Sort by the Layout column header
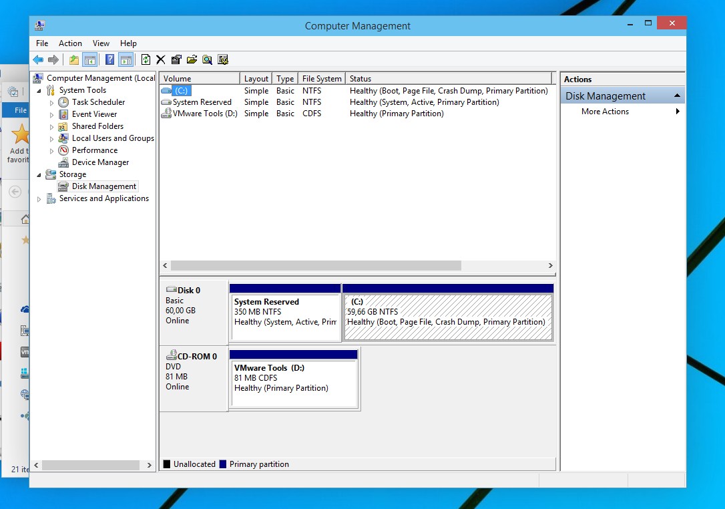The width and height of the screenshot is (725, 509). click(x=256, y=78)
